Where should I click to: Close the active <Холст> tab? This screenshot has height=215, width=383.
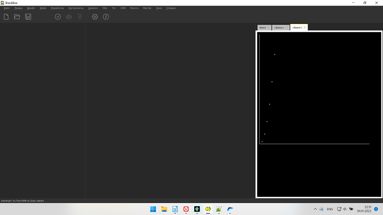click(x=305, y=27)
